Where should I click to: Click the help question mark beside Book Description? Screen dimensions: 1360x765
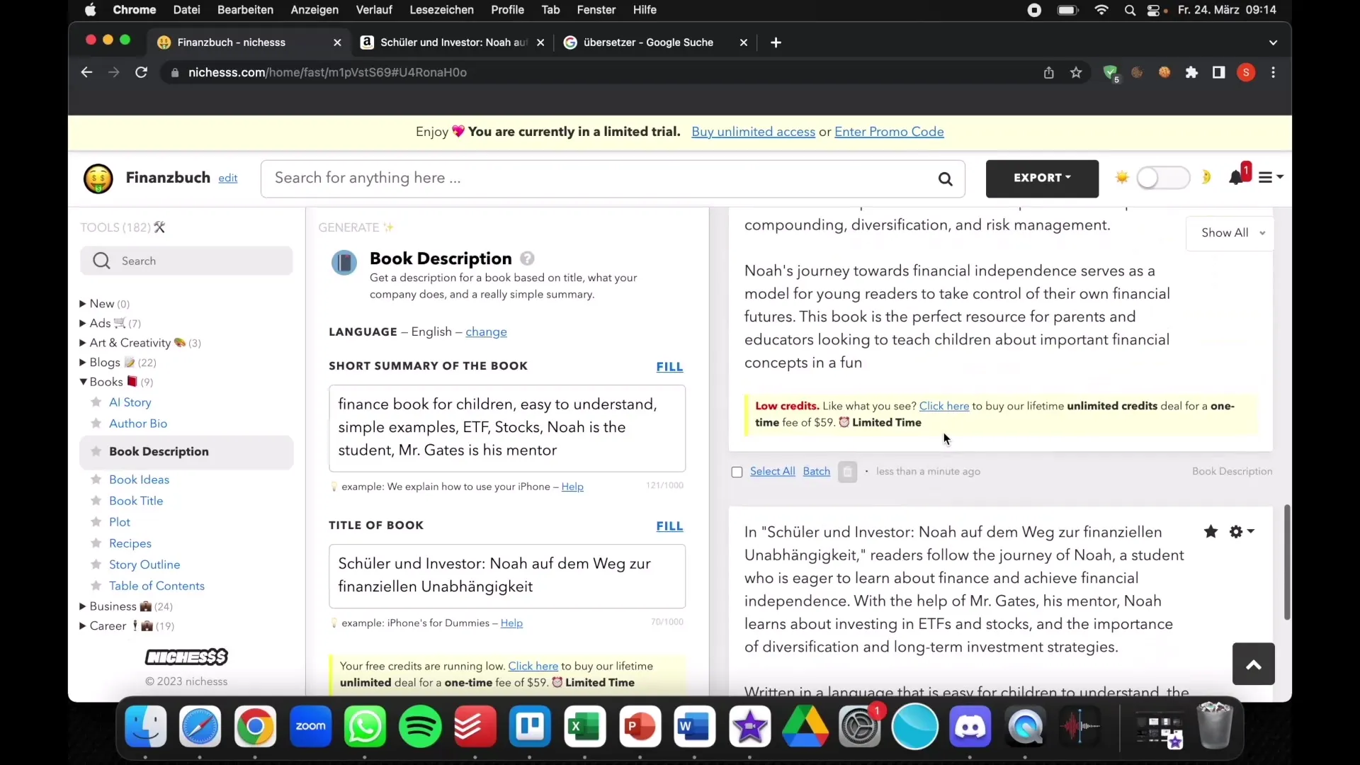(527, 259)
